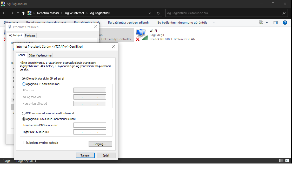Click the refresh icon in address bar
This screenshot has width=292, height=178.
point(158,13)
